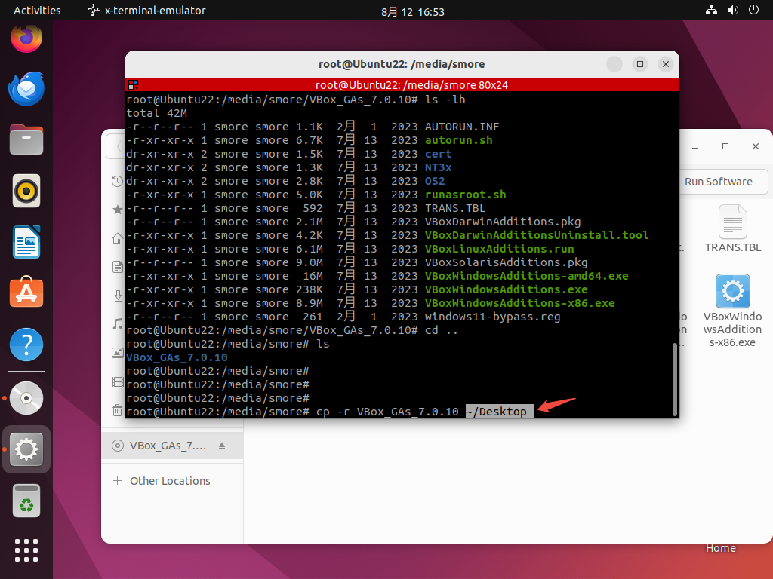
Task: Select VBox_GAs_7 volume in Files sidebar
Action: (172, 446)
